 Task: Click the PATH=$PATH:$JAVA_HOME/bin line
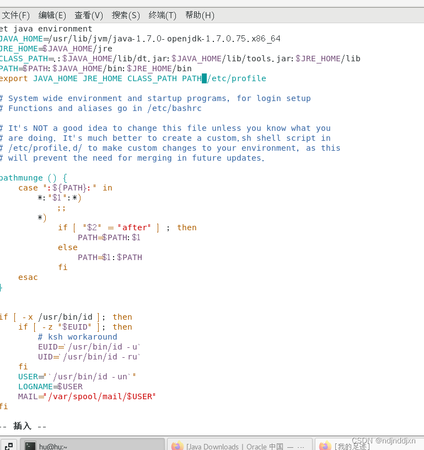tap(96, 68)
